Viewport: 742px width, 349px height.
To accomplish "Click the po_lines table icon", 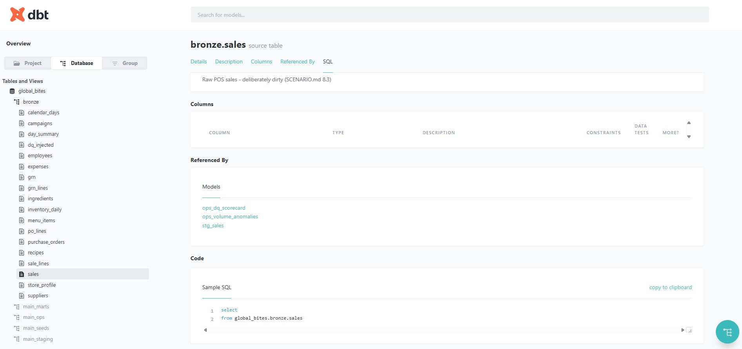I will 22,231.
